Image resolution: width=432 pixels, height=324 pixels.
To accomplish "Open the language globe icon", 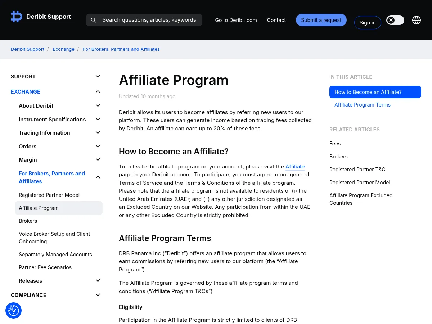I will pyautogui.click(x=417, y=20).
